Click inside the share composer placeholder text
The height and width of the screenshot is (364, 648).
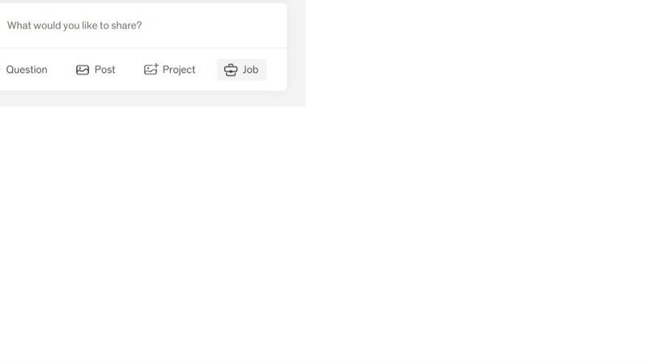[75, 26]
